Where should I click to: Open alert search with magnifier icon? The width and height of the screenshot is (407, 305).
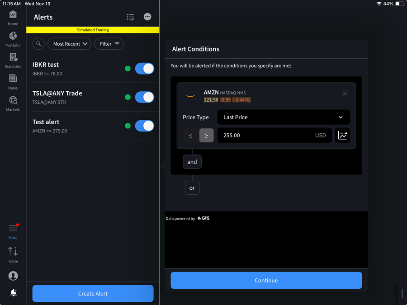38,43
